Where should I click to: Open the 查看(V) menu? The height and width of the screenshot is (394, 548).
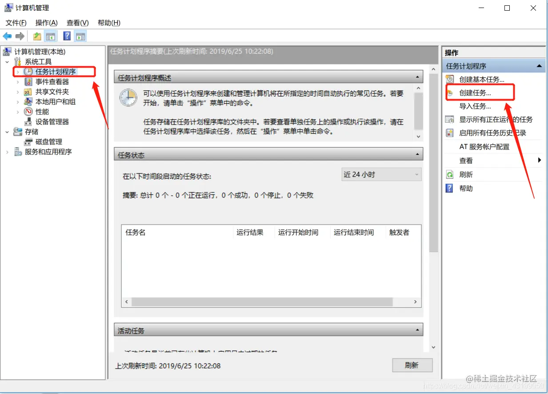click(x=78, y=23)
